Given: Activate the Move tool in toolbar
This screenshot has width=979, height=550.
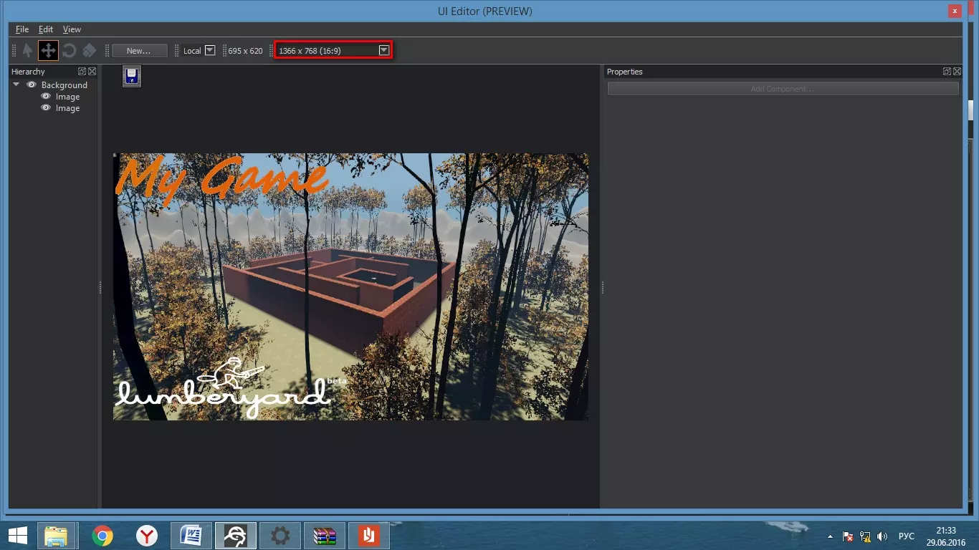Looking at the screenshot, I should pos(48,51).
